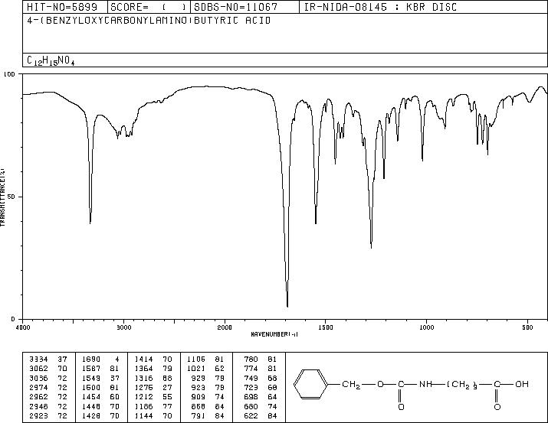
Task: Select the 3334 37 peak table entry
Action: (48, 360)
